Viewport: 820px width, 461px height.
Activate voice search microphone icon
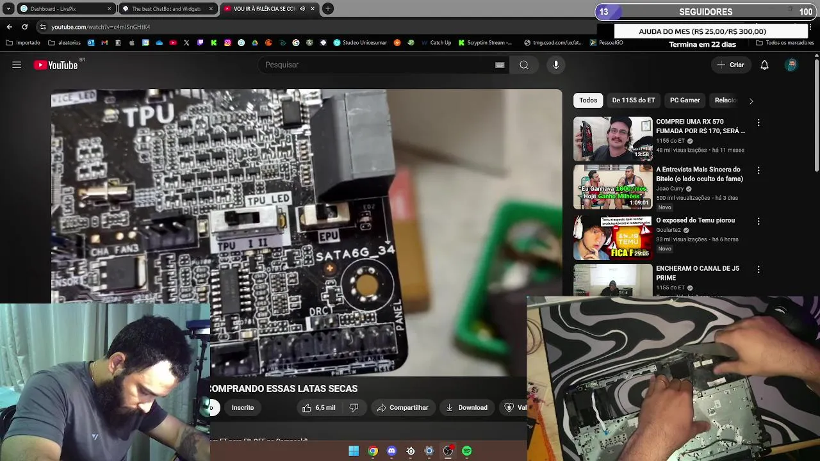pyautogui.click(x=556, y=65)
